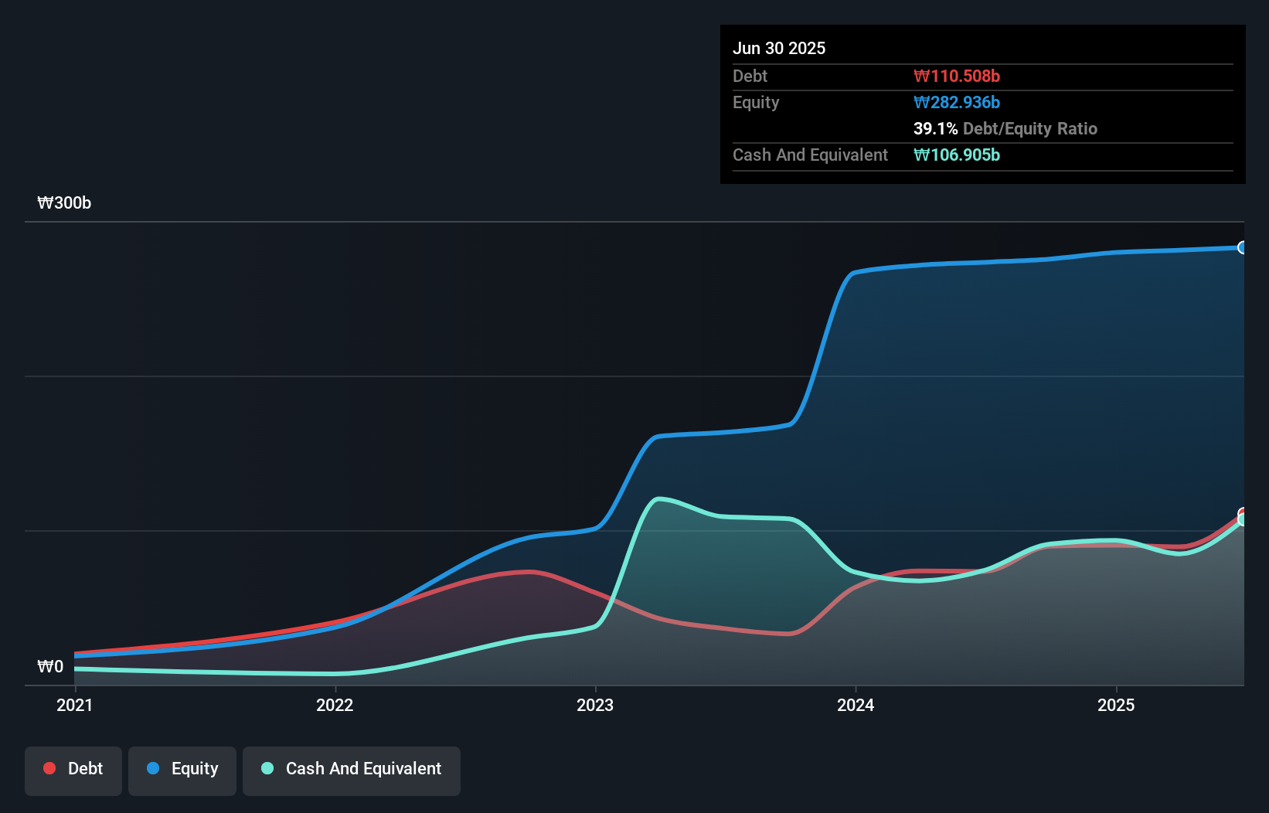Click the Won symbol on Equity value

pos(920,102)
